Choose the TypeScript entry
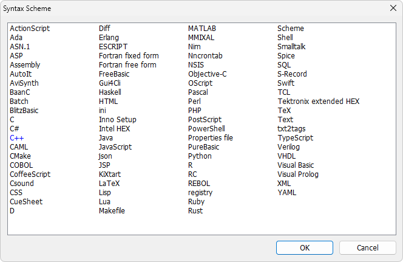This screenshot has height=262, width=403. coord(296,138)
